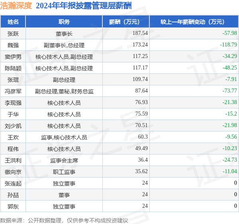Click 窦伊男's 核心技术人员,副总经理 cell
The height and width of the screenshot is (224, 239).
[x=64, y=57]
